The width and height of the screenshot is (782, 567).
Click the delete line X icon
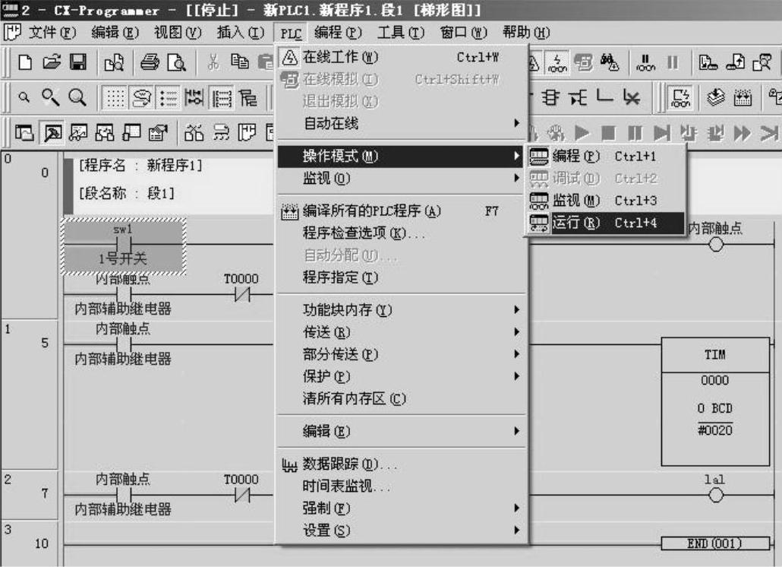coord(632,97)
